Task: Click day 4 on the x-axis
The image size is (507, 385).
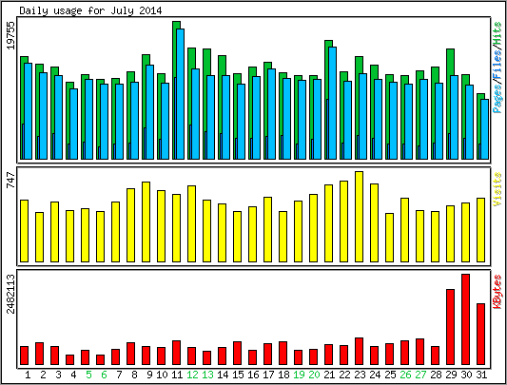Action: coord(73,375)
